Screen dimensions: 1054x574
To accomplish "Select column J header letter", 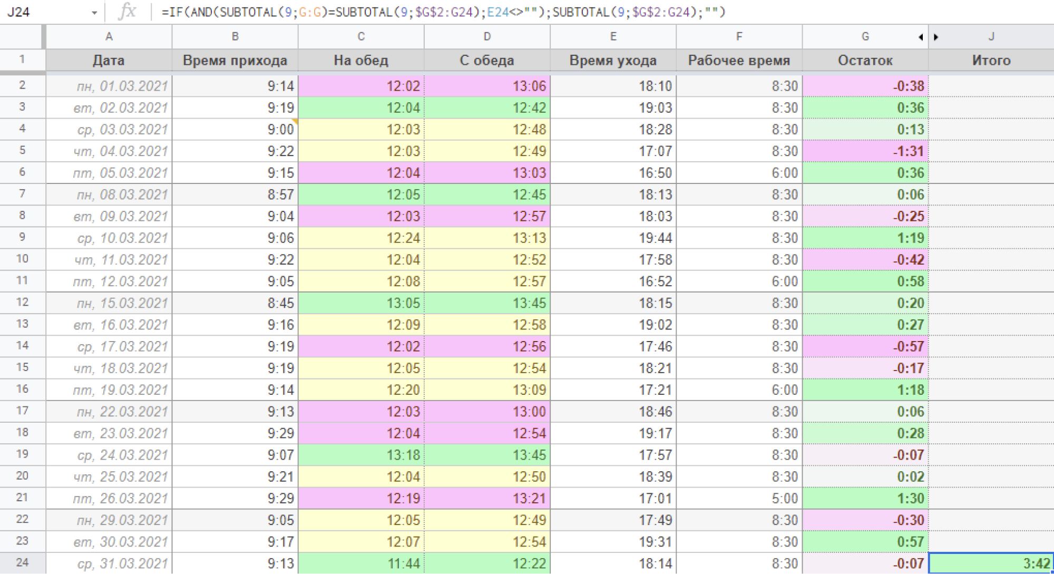I will point(991,36).
